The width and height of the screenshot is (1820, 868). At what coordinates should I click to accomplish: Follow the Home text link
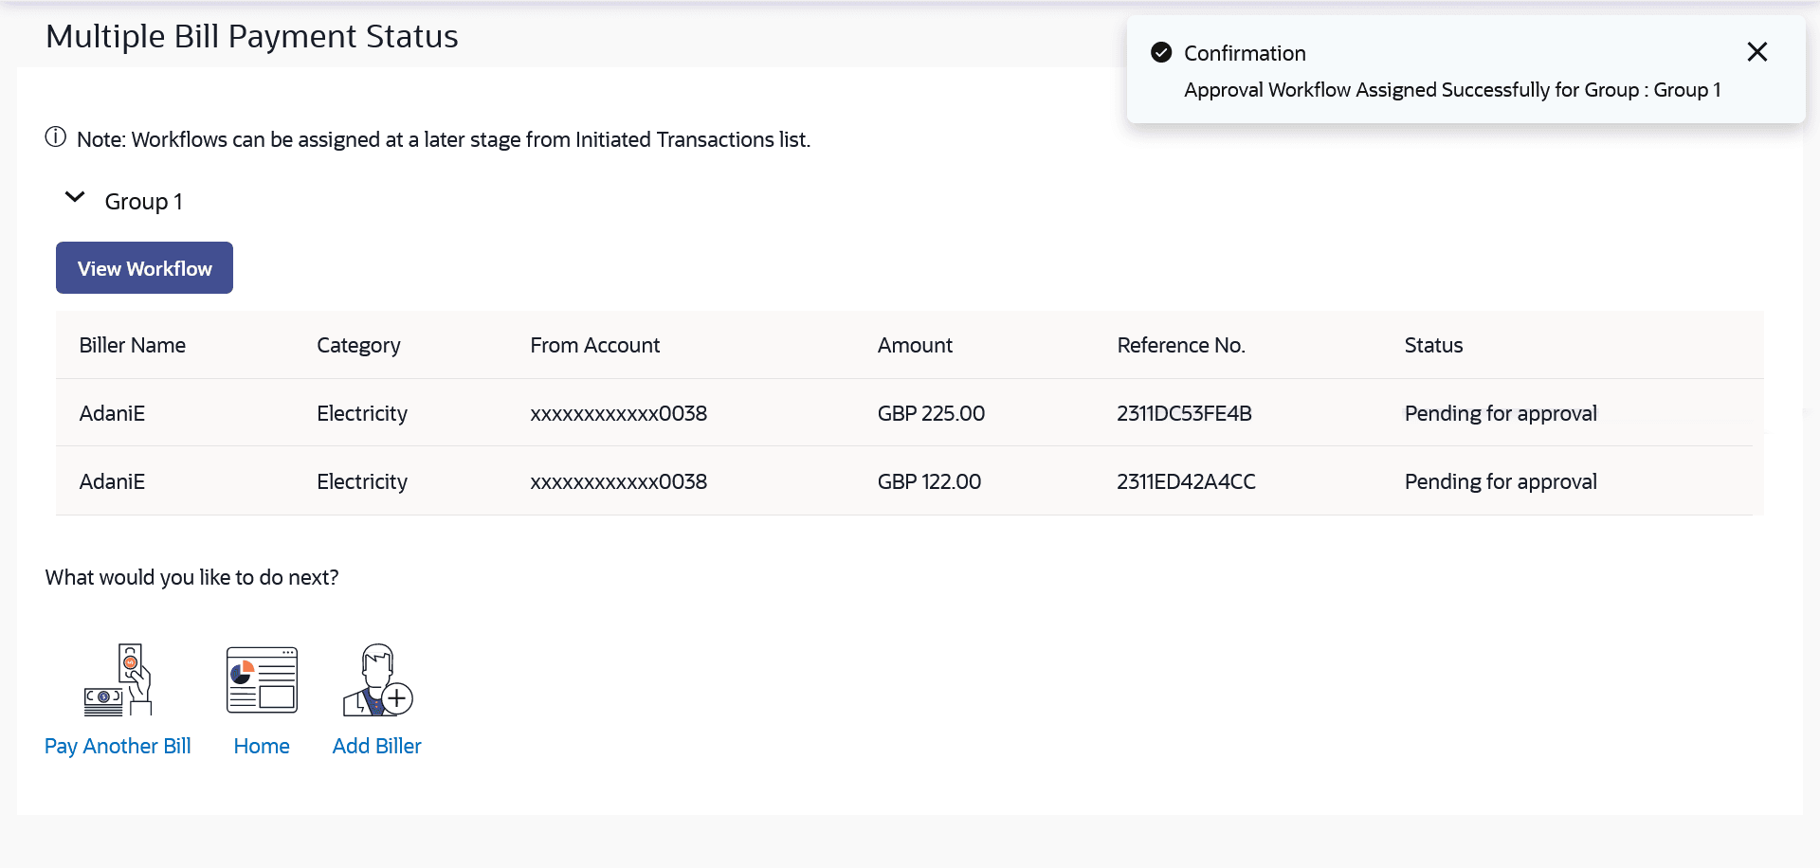[x=262, y=747]
